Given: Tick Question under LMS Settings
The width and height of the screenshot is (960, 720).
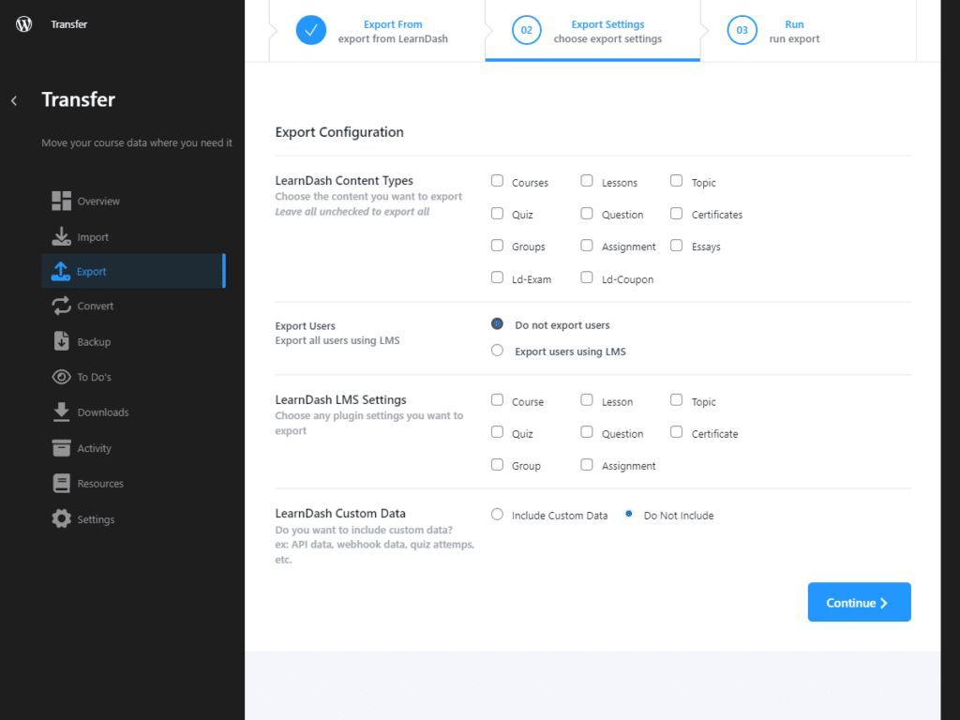Looking at the screenshot, I should (x=587, y=432).
